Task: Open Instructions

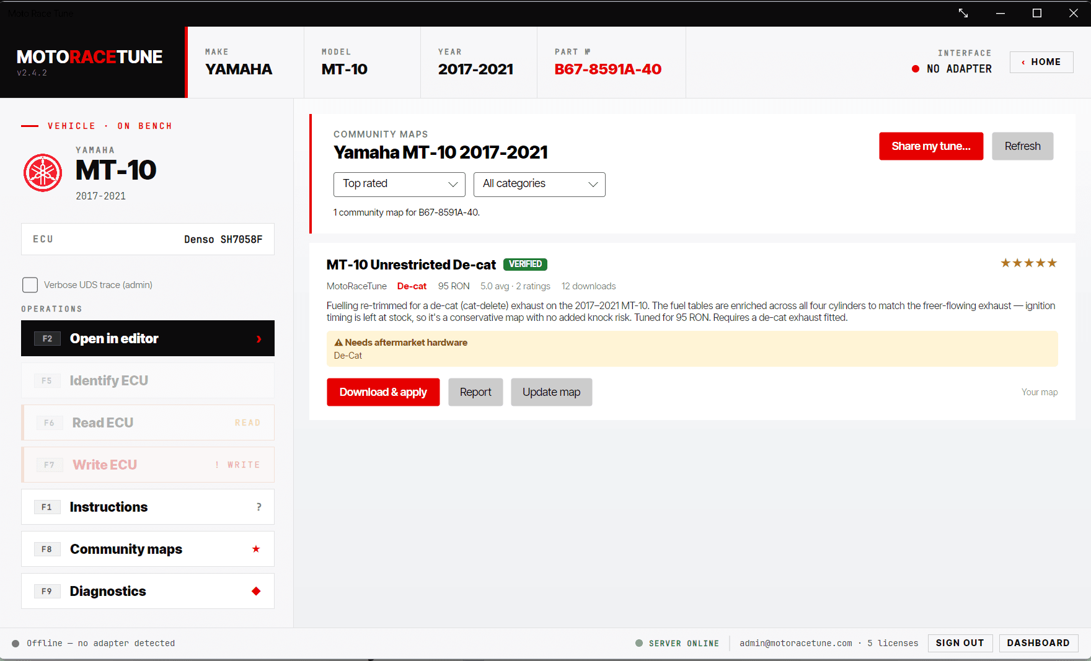Action: coord(148,507)
